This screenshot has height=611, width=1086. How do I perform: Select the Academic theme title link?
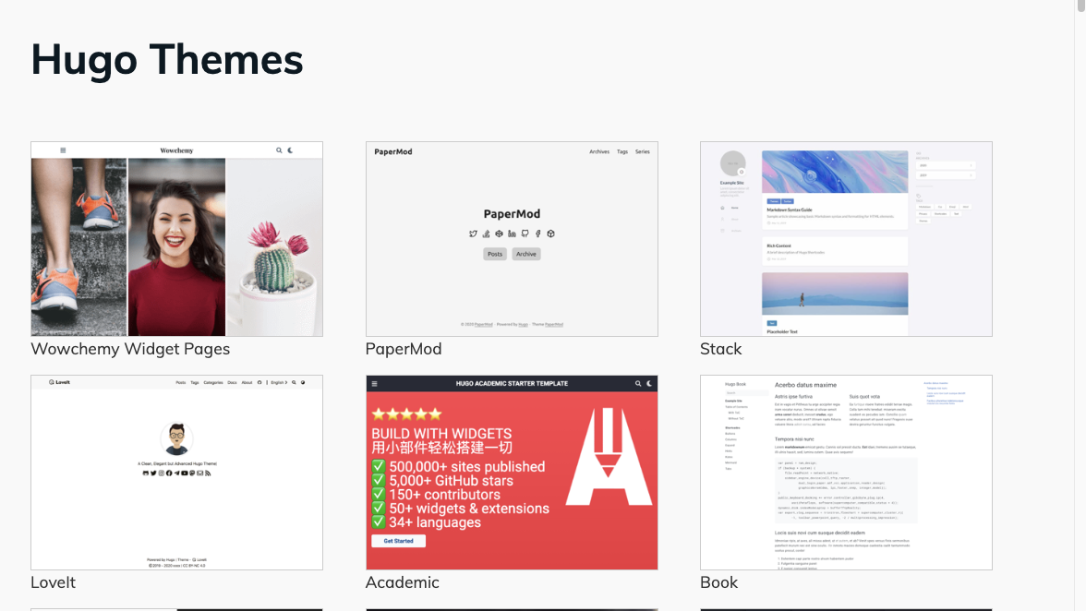tap(402, 582)
